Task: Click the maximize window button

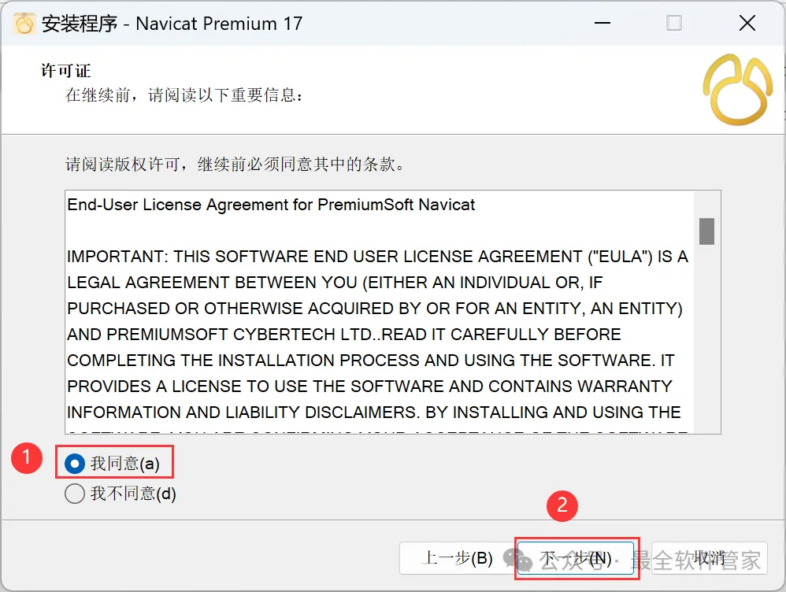Action: coord(673,23)
